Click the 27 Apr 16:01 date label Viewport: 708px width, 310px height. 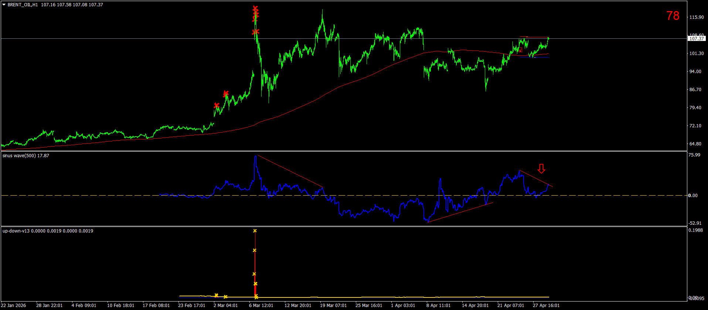(x=546, y=306)
